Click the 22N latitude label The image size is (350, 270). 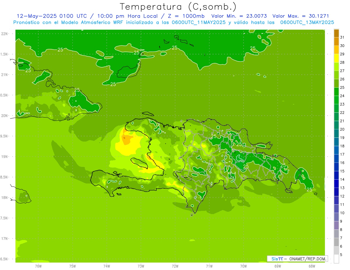pos(4,34)
